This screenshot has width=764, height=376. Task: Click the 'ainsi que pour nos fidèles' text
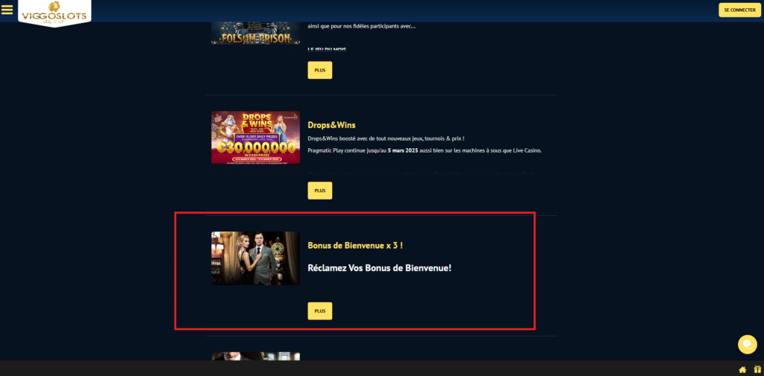(362, 26)
